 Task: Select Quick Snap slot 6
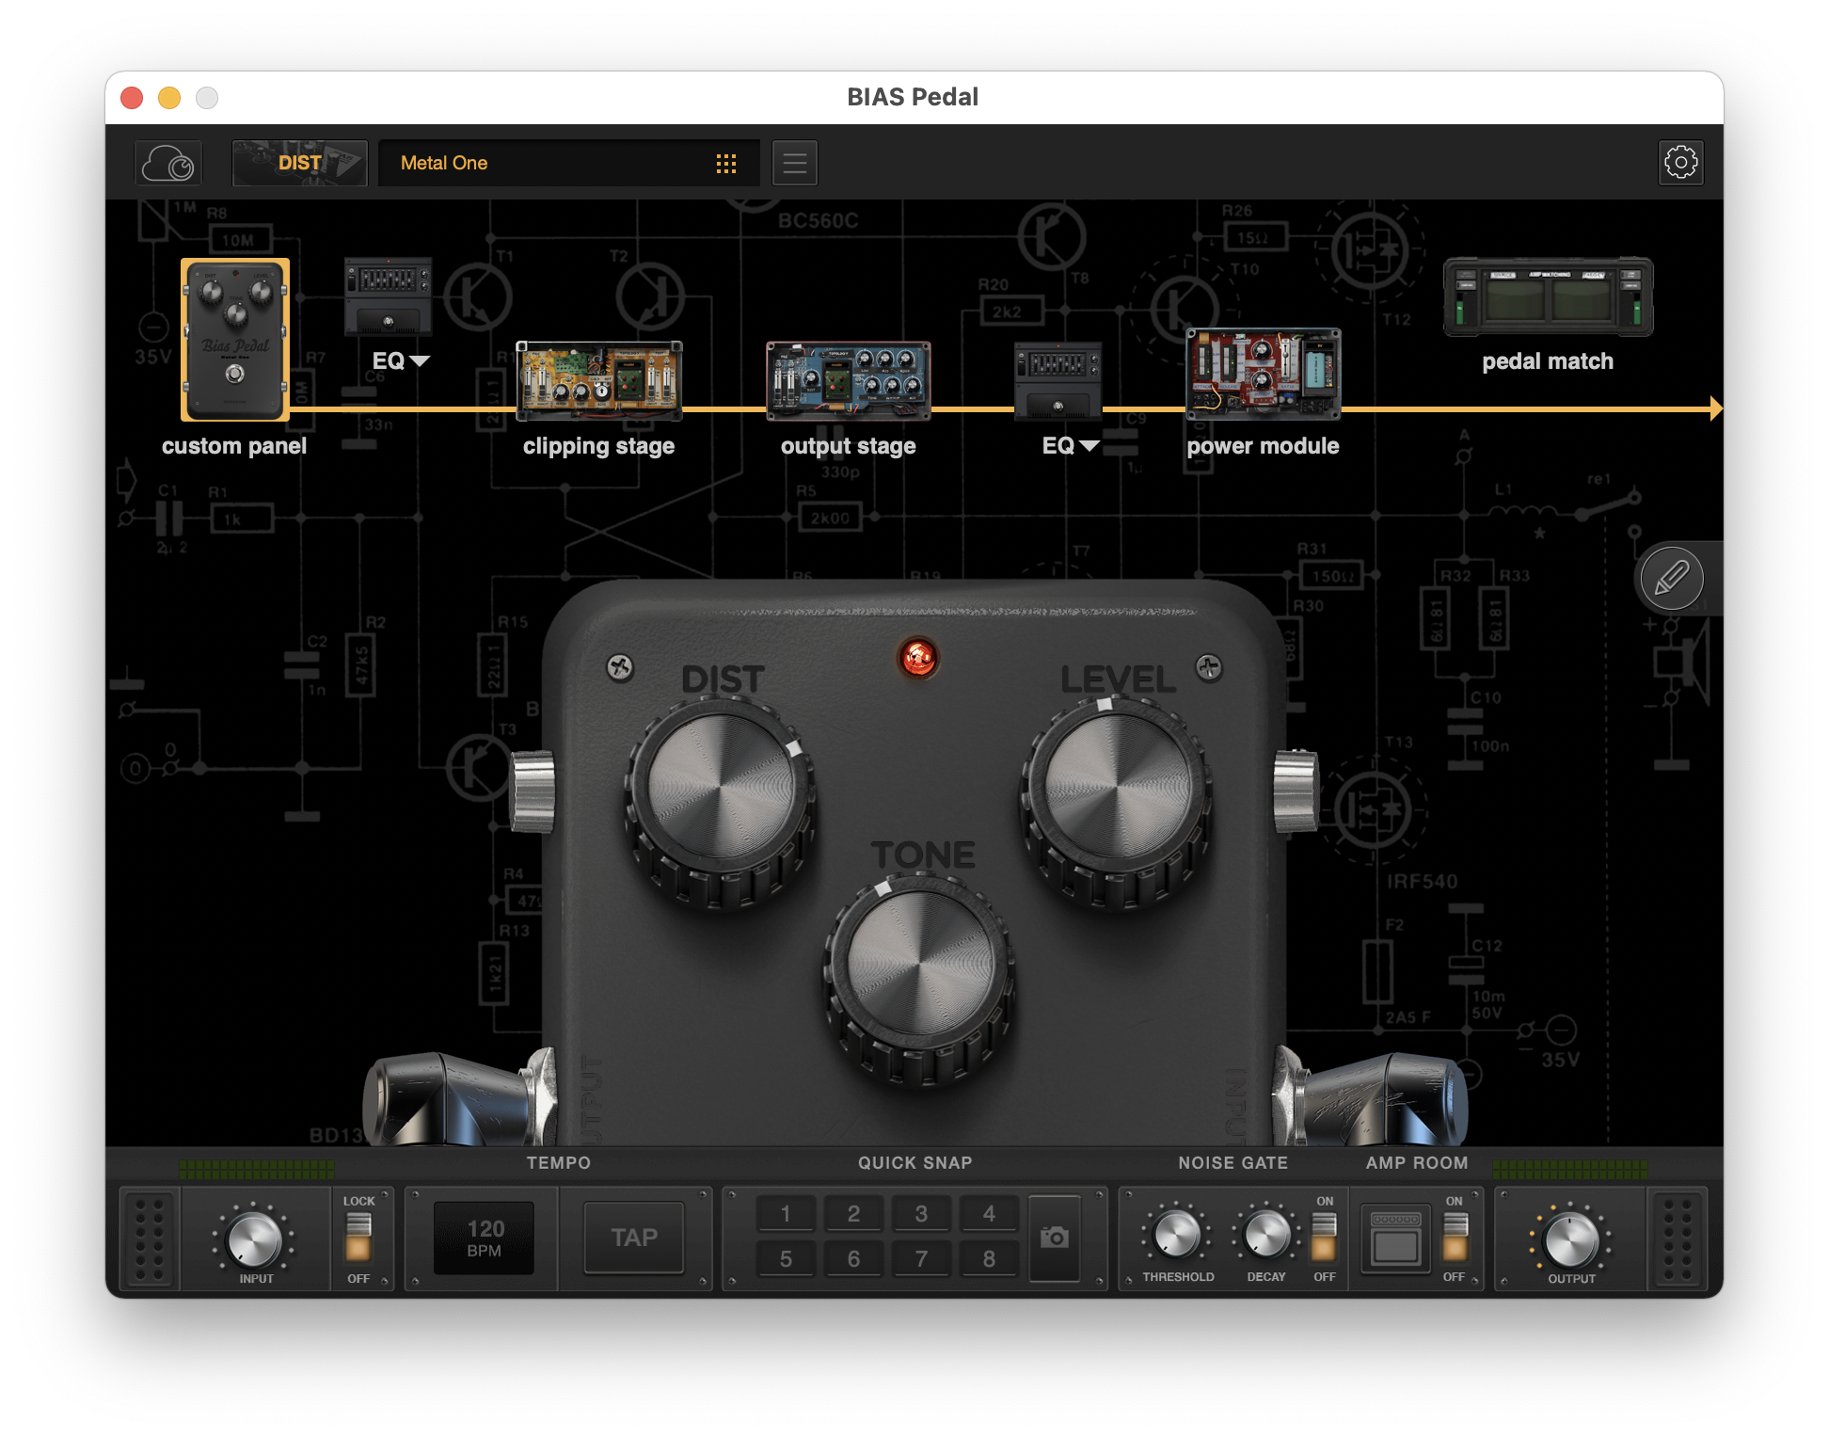pyautogui.click(x=853, y=1259)
